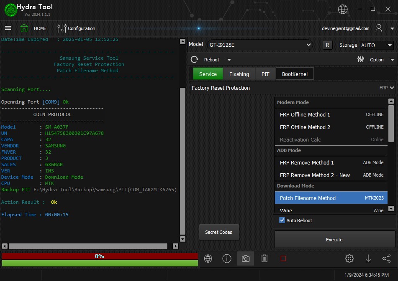Click the Option equalizer icon
The width and height of the screenshot is (398, 281).
[x=361, y=59]
